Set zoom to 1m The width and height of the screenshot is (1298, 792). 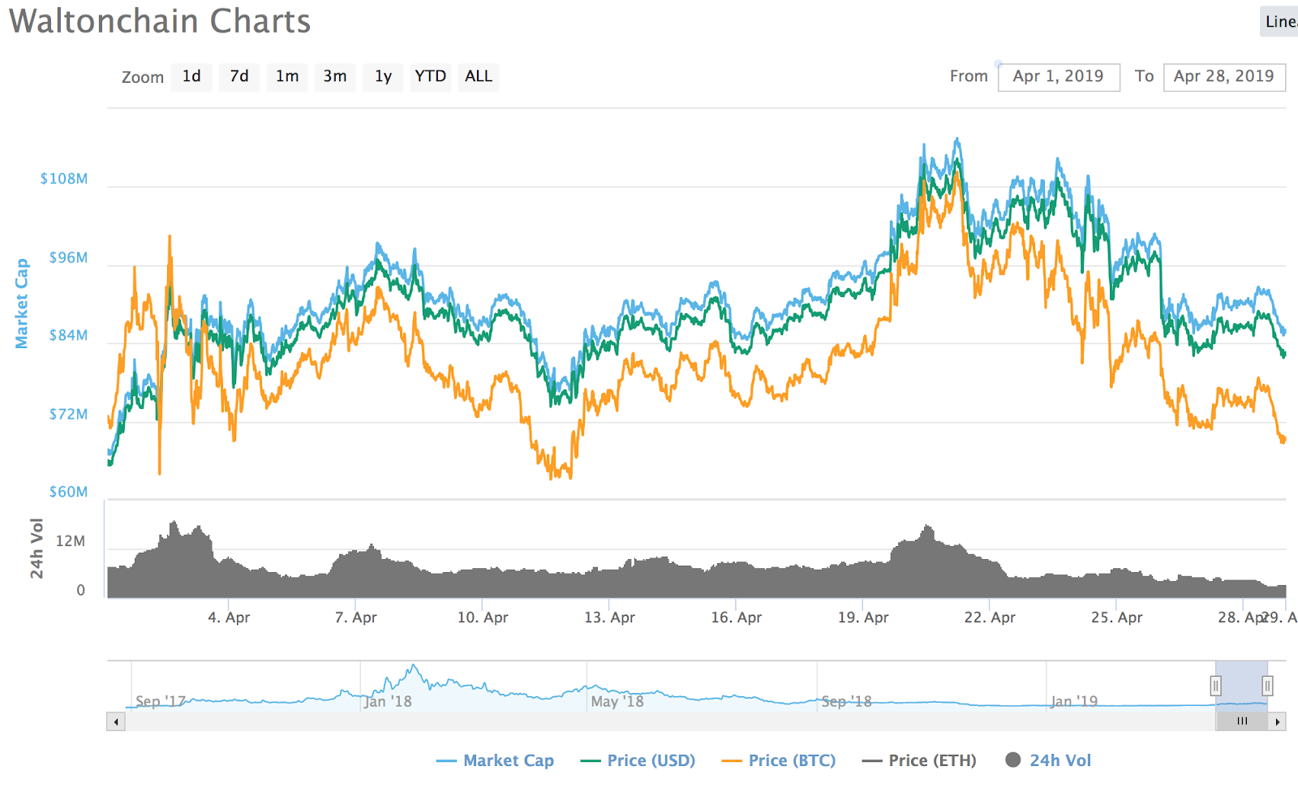(x=287, y=77)
